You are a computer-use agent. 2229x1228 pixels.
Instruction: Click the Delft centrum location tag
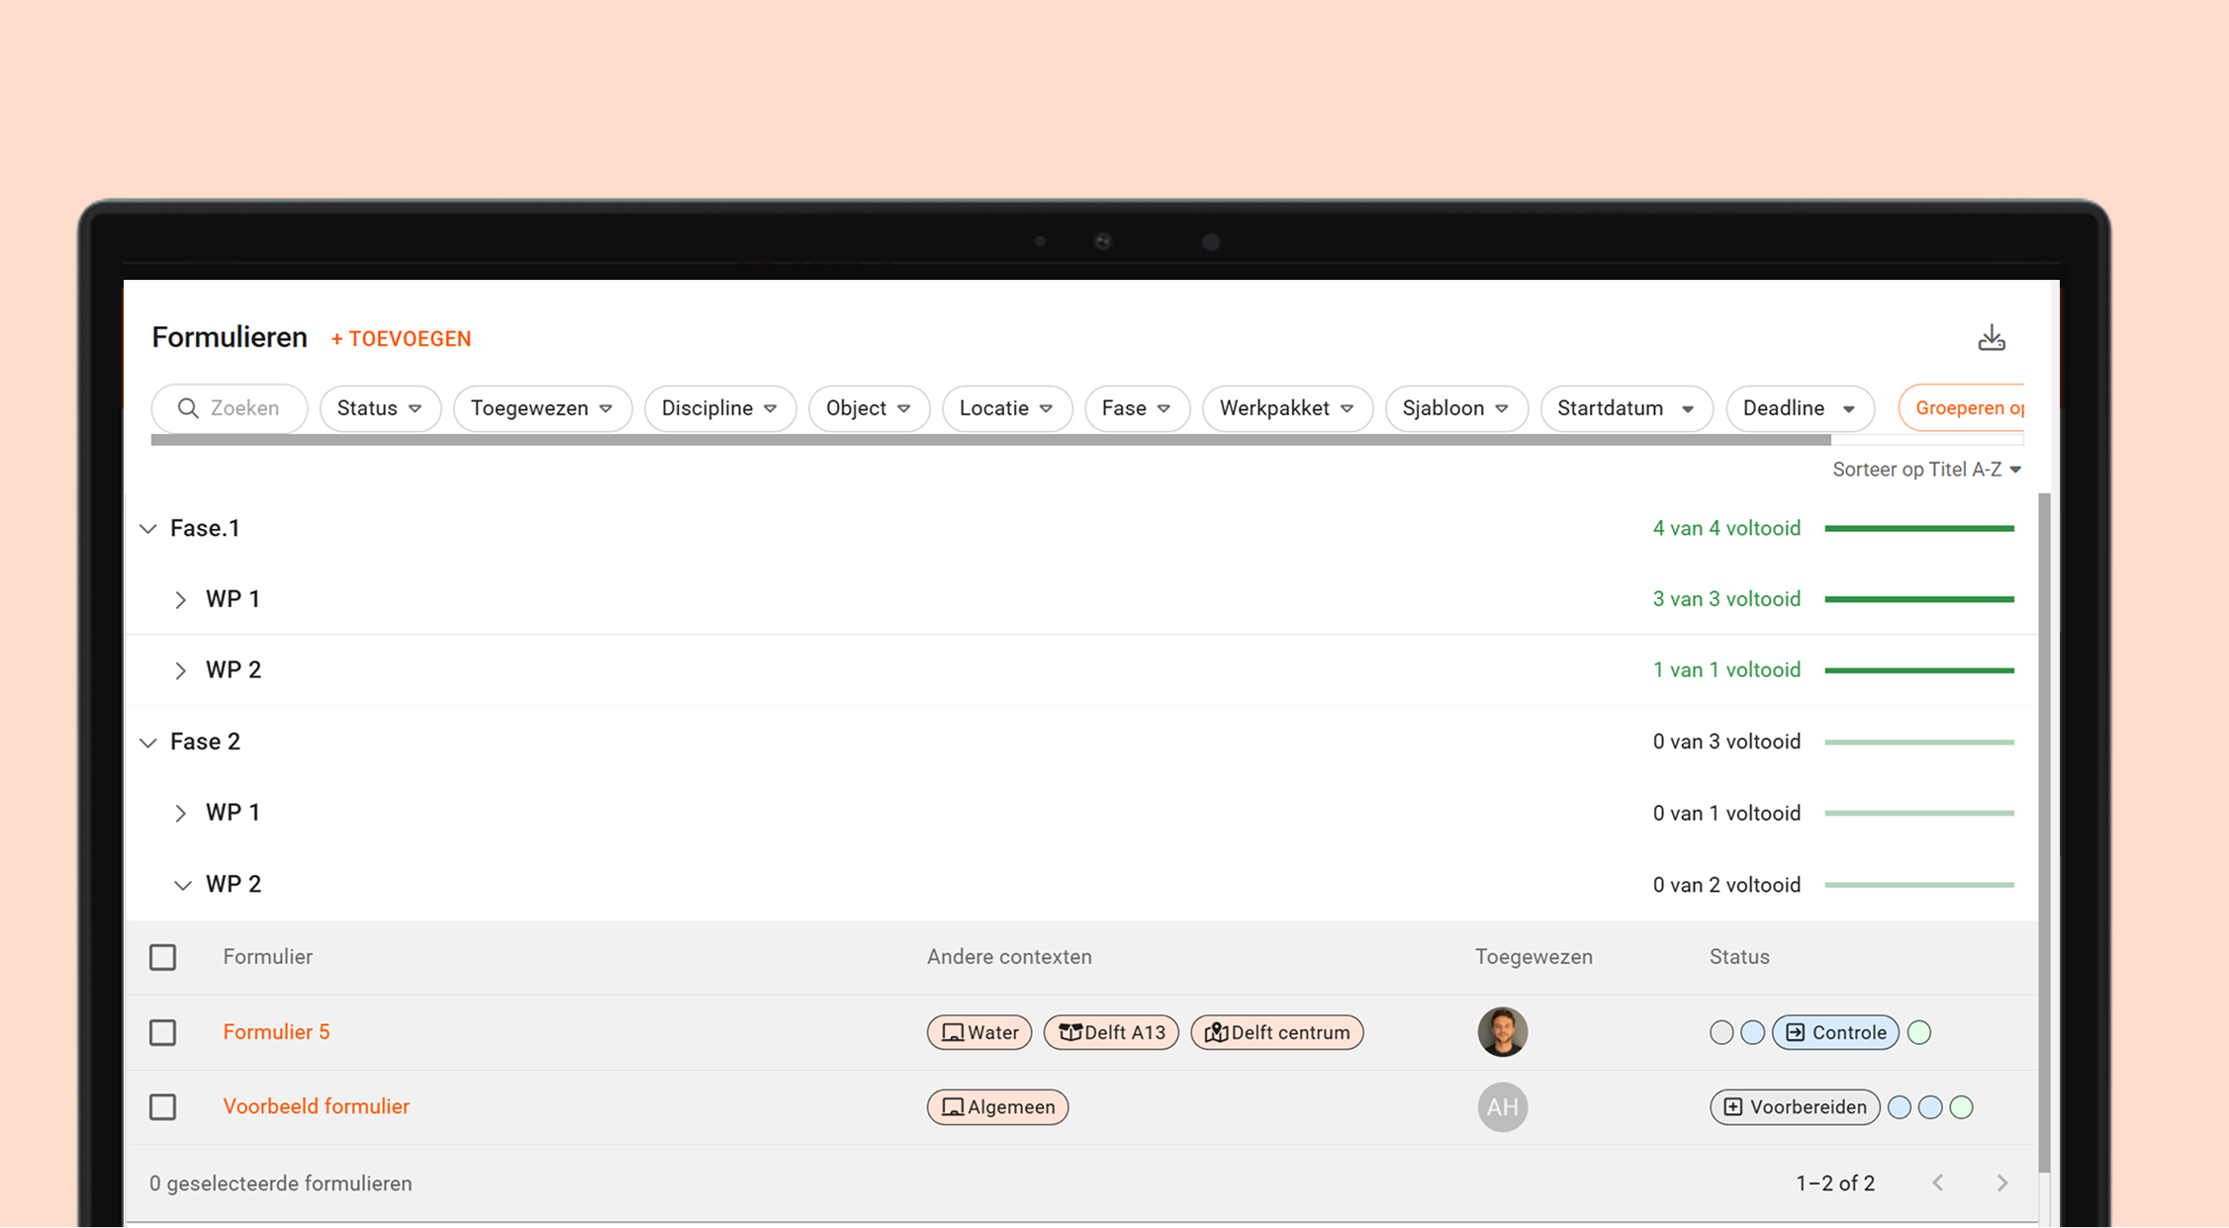coord(1277,1032)
